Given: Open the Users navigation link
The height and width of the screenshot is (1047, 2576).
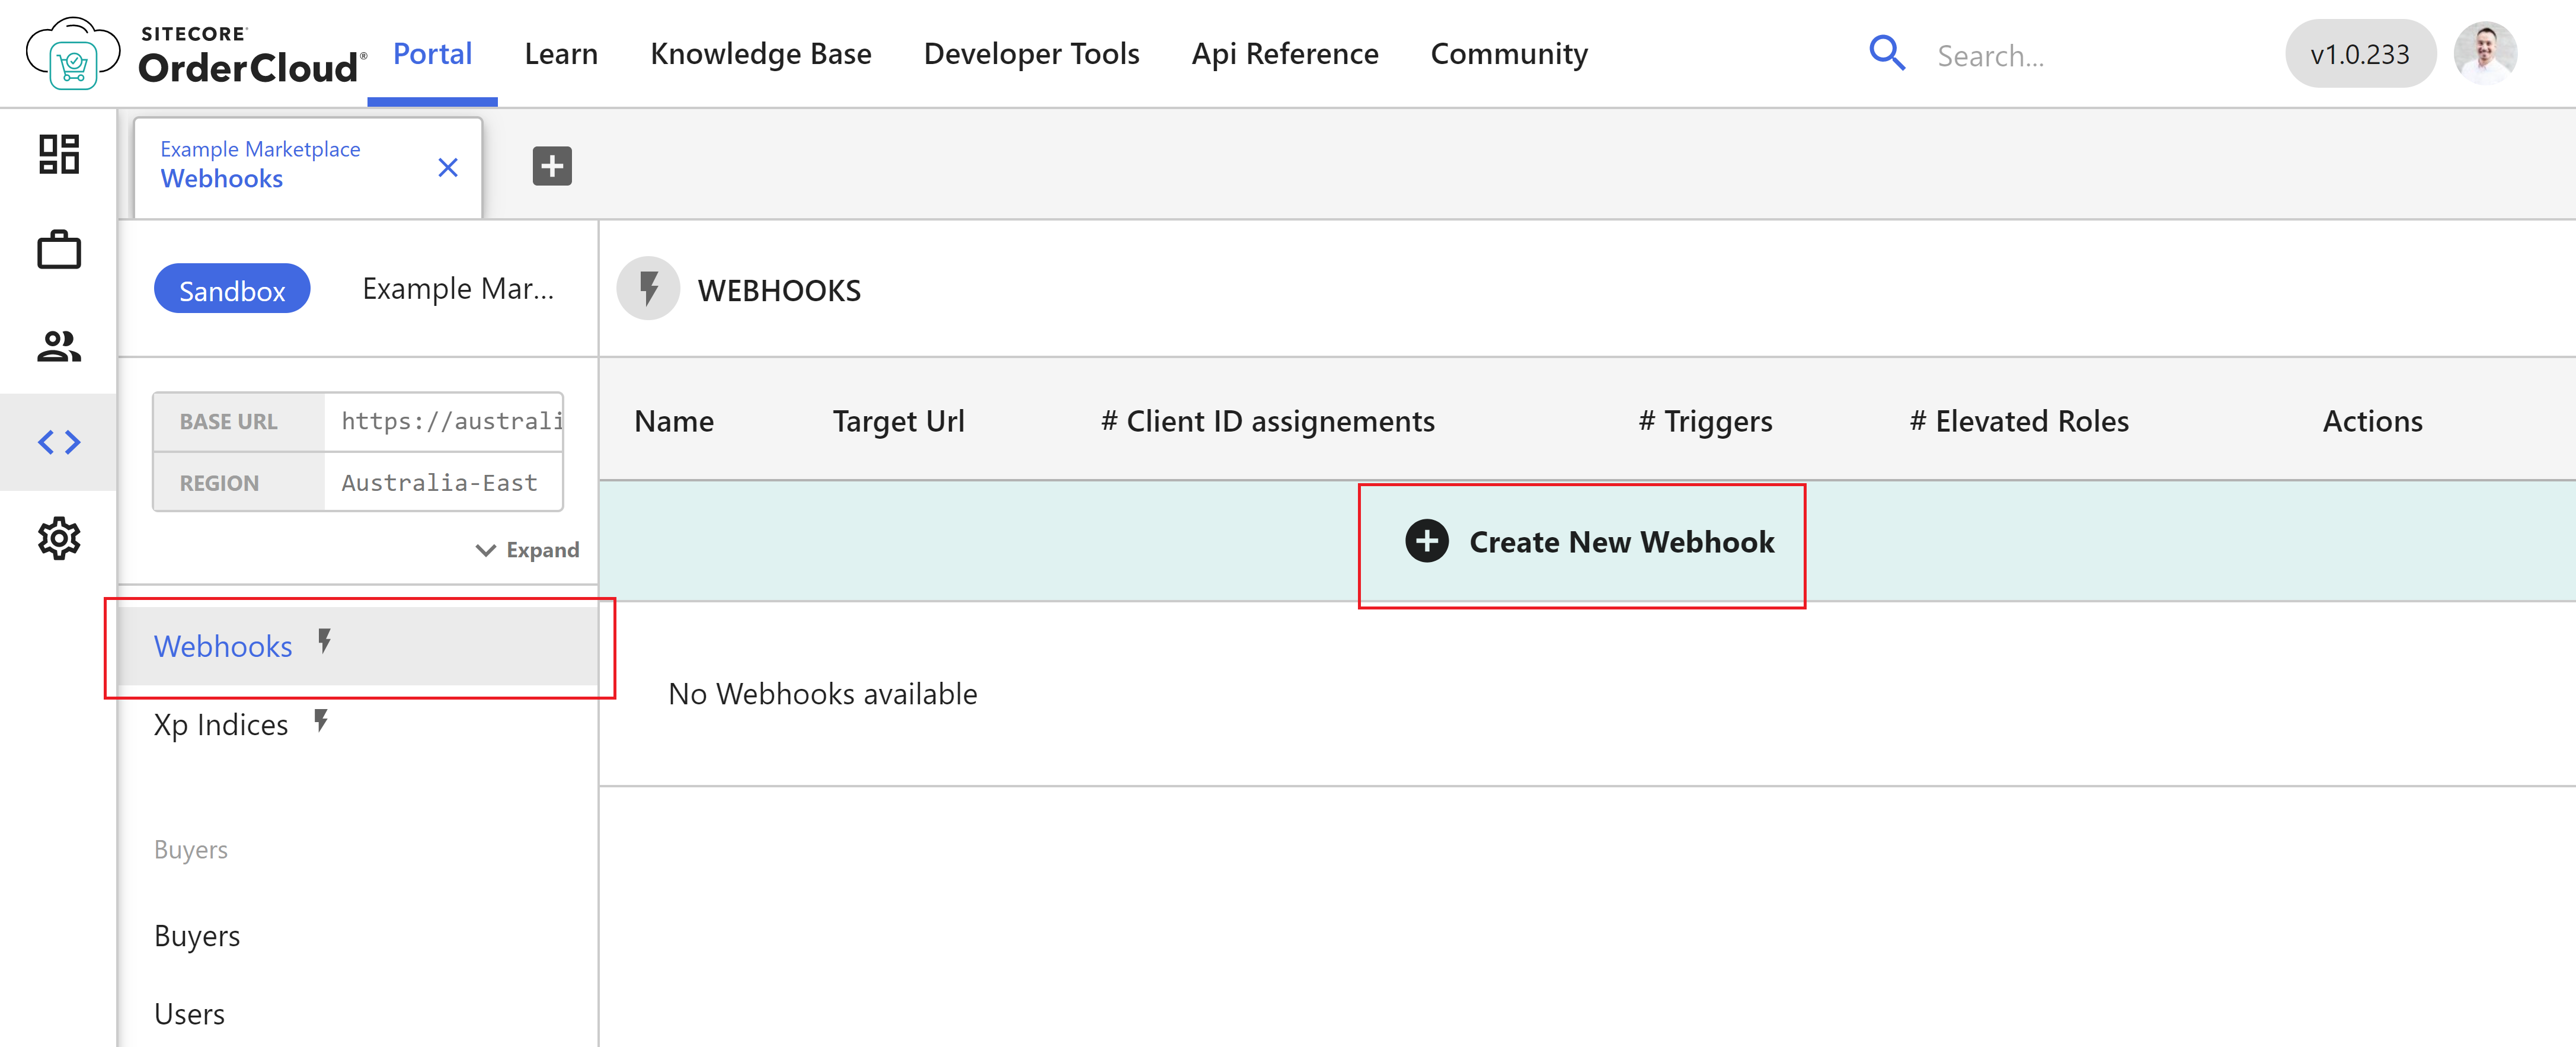Looking at the screenshot, I should [189, 1014].
